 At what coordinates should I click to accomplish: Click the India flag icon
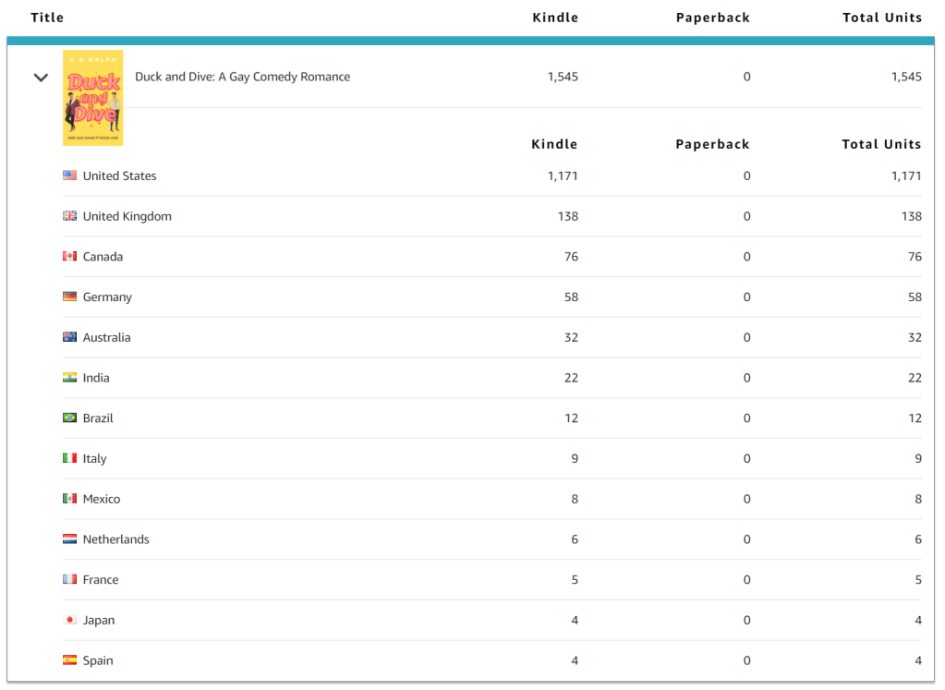[70, 378]
